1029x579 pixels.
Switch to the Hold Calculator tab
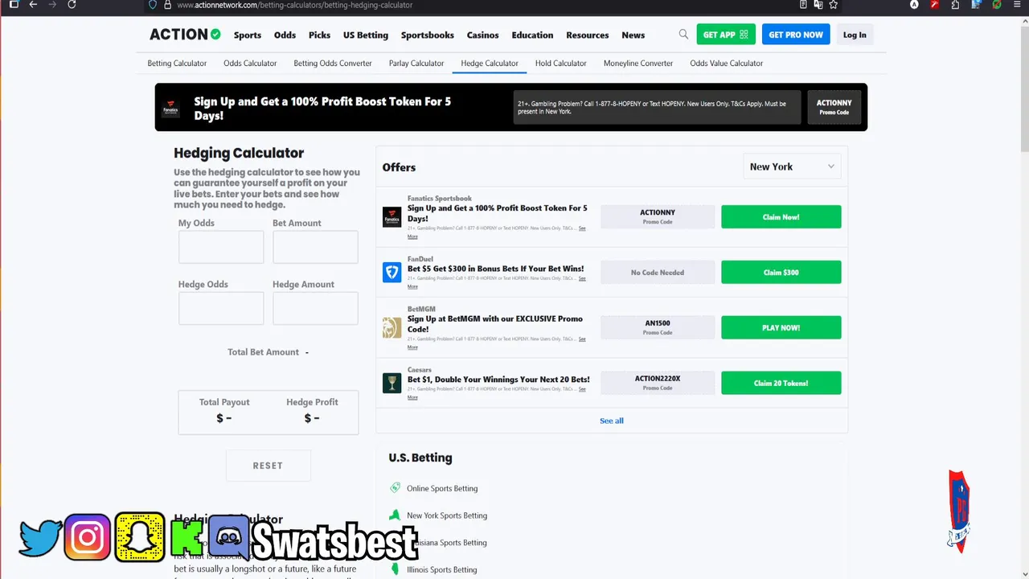click(x=561, y=63)
